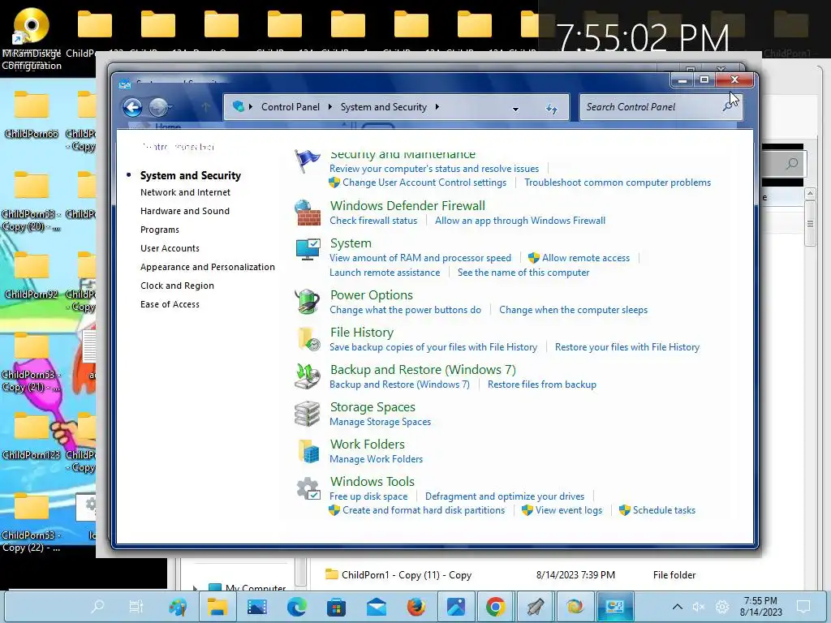Image resolution: width=831 pixels, height=623 pixels.
Task: Click View amount of RAM and processor speed
Action: [420, 258]
